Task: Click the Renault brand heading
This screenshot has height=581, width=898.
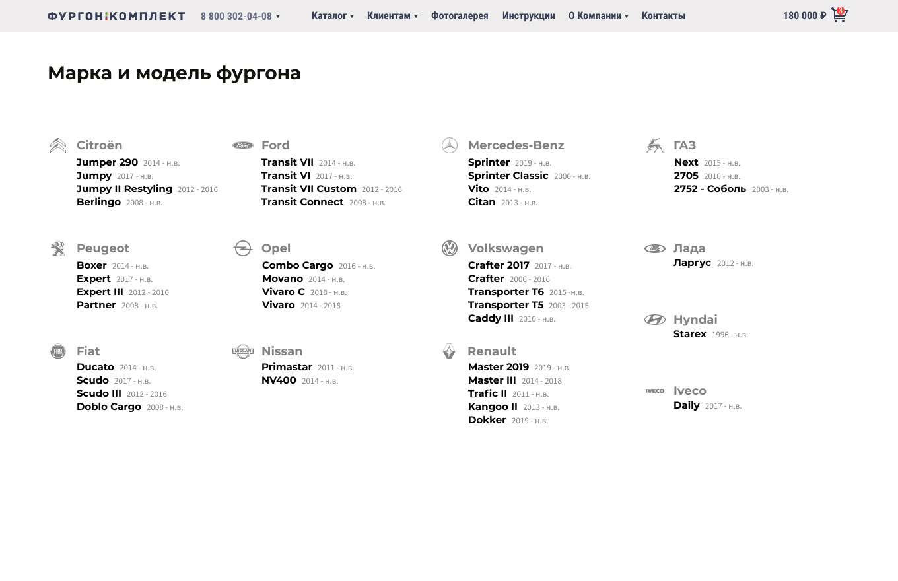Action: (492, 351)
